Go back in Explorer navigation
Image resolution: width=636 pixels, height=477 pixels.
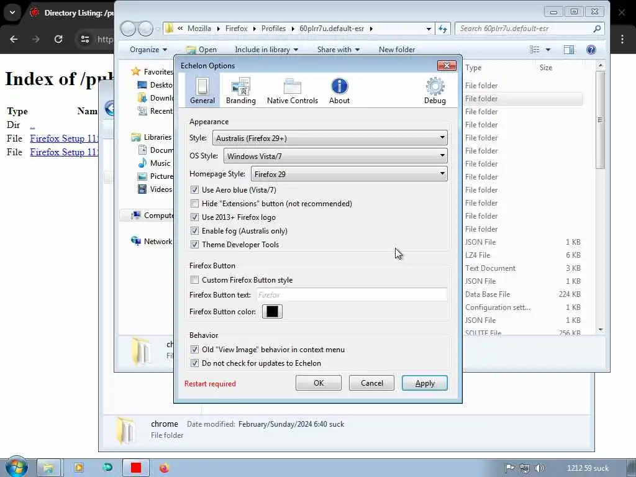[x=128, y=29]
